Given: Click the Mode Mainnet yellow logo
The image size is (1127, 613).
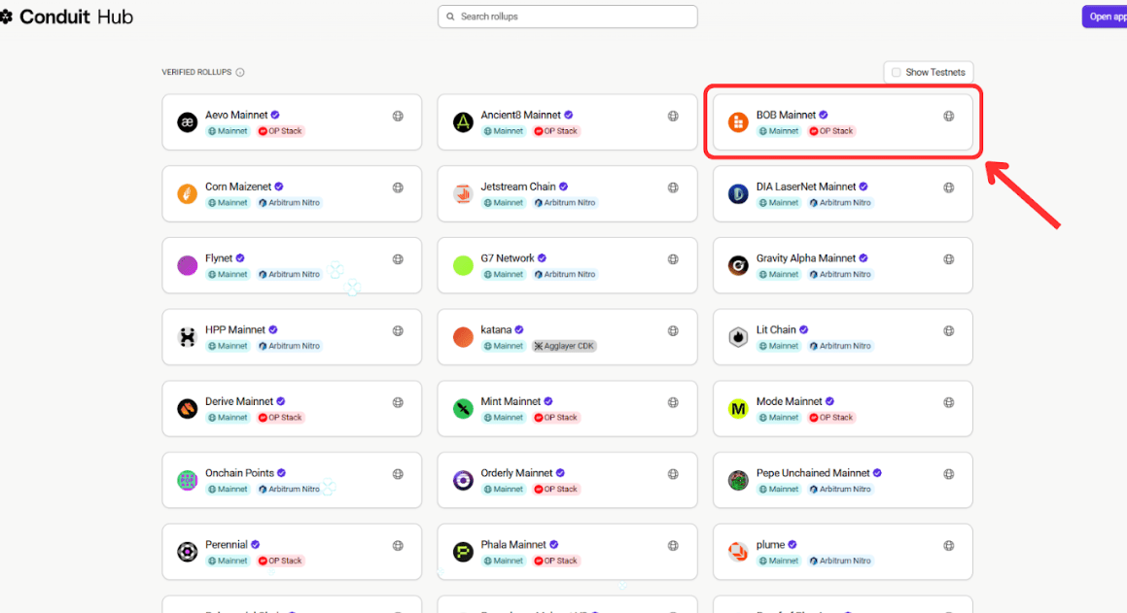Looking at the screenshot, I should pos(738,409).
